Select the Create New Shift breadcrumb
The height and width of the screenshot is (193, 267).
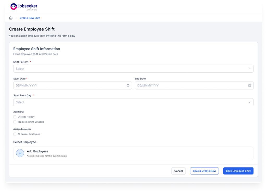(30, 18)
